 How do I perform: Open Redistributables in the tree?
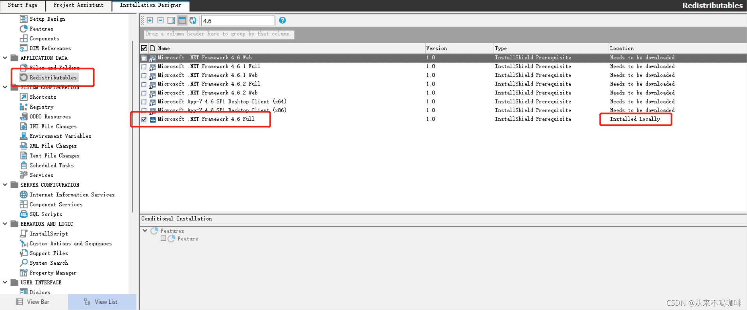tap(53, 77)
